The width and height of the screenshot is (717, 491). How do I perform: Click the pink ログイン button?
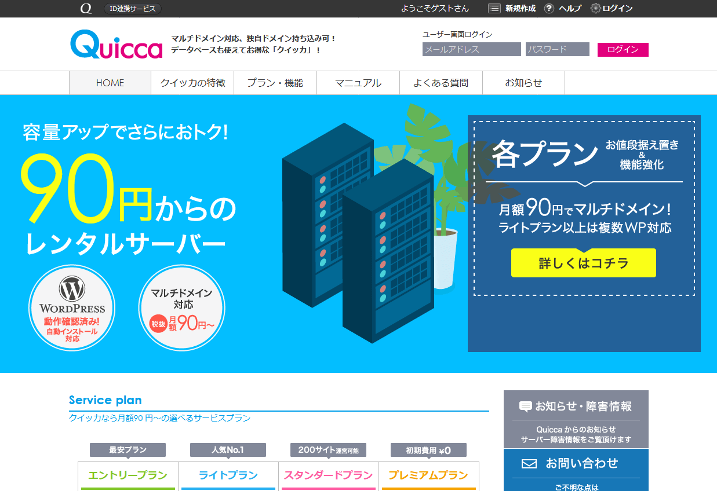pyautogui.click(x=623, y=50)
